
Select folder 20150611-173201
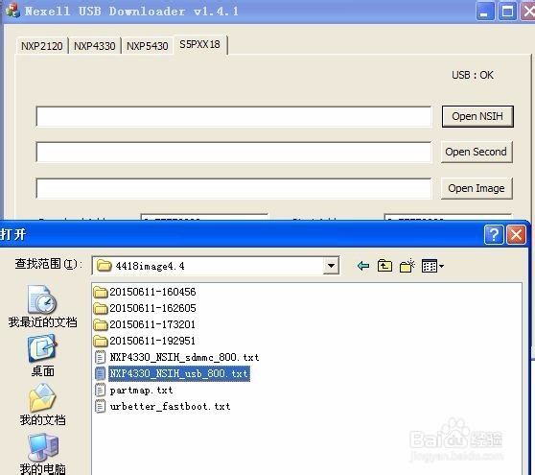tap(145, 324)
